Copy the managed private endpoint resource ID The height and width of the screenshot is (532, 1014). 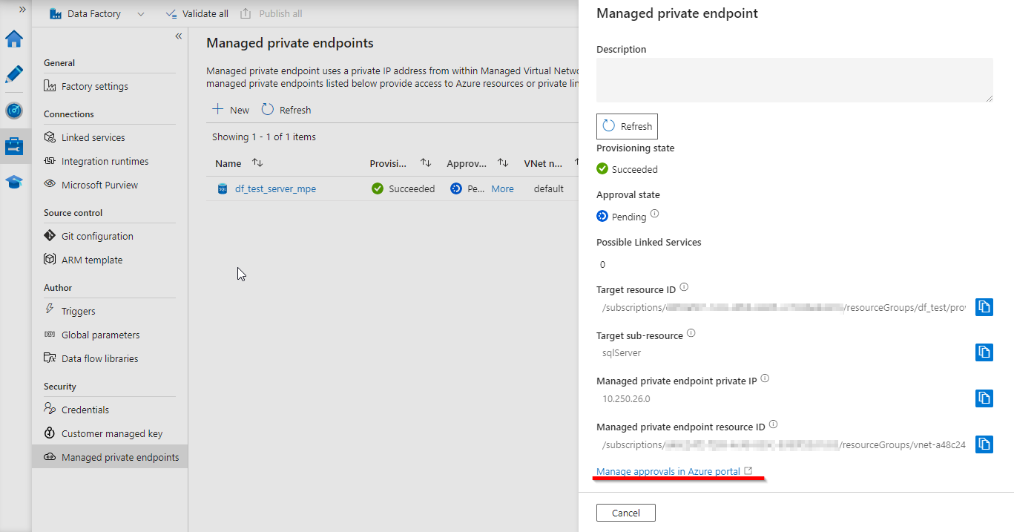[984, 444]
